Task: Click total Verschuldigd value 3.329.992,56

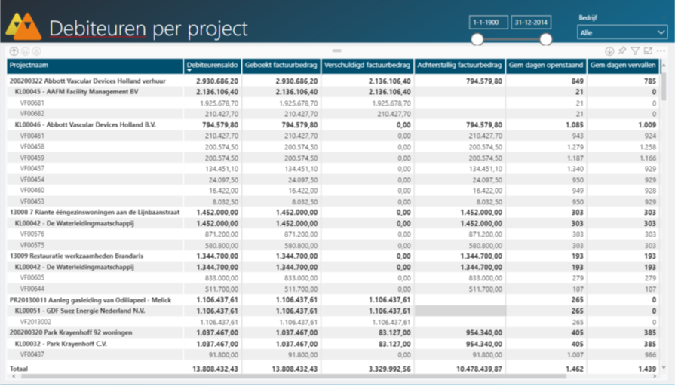Action: 390,369
